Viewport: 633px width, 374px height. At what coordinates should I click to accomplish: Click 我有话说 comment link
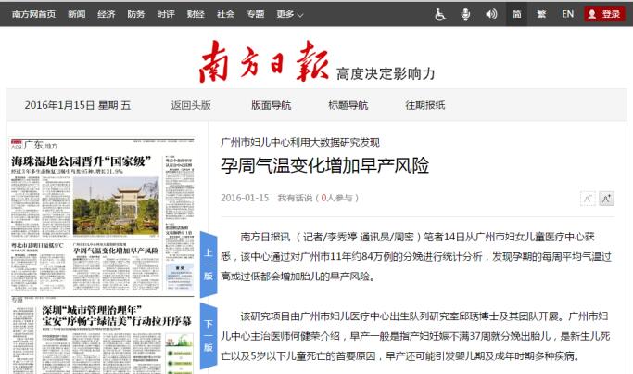click(295, 198)
